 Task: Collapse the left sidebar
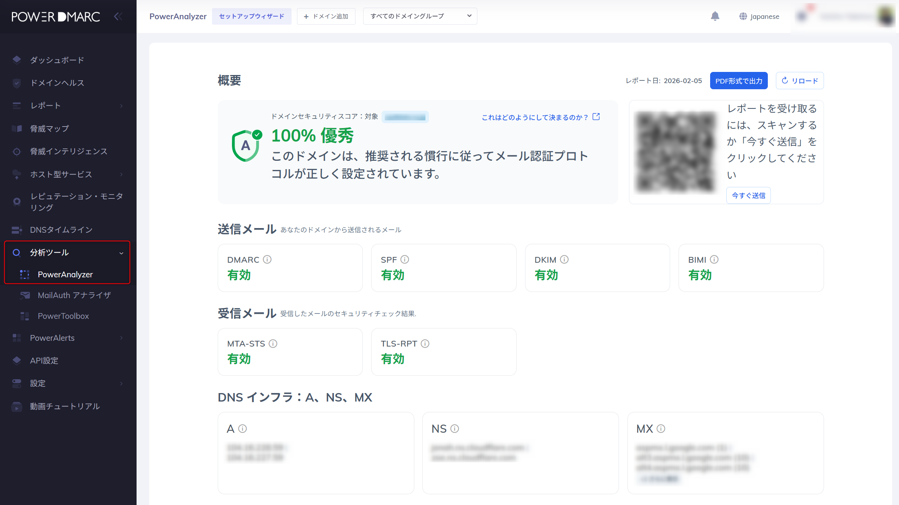tap(118, 16)
